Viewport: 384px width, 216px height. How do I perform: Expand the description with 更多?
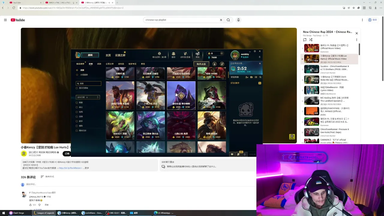(87, 168)
